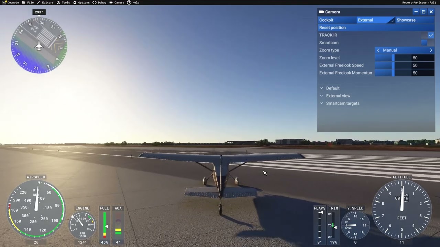This screenshot has width=440, height=247.
Task: Click the trim indicator
Action: [333, 225]
